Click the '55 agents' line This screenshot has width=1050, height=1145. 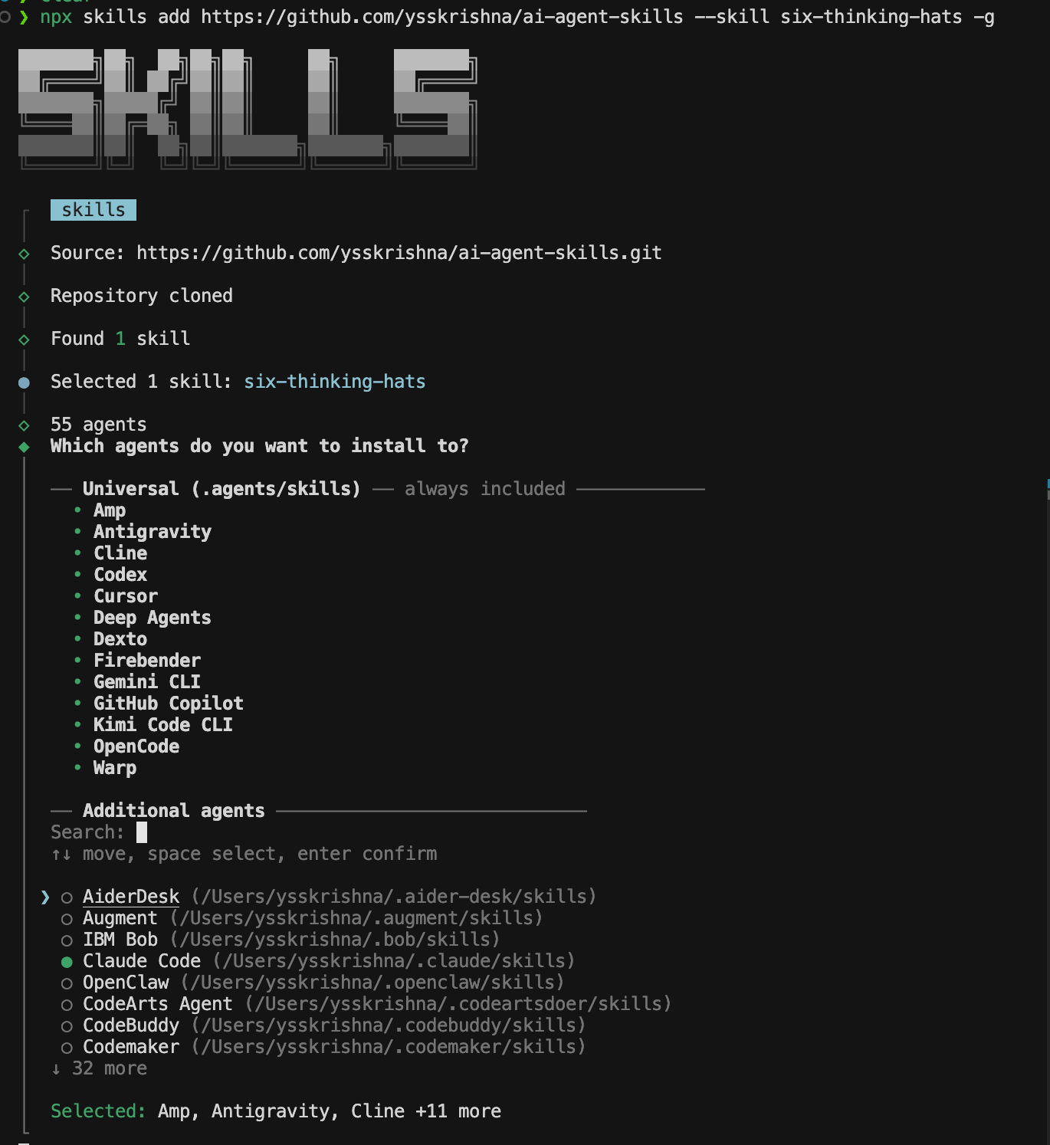pyautogui.click(x=98, y=425)
